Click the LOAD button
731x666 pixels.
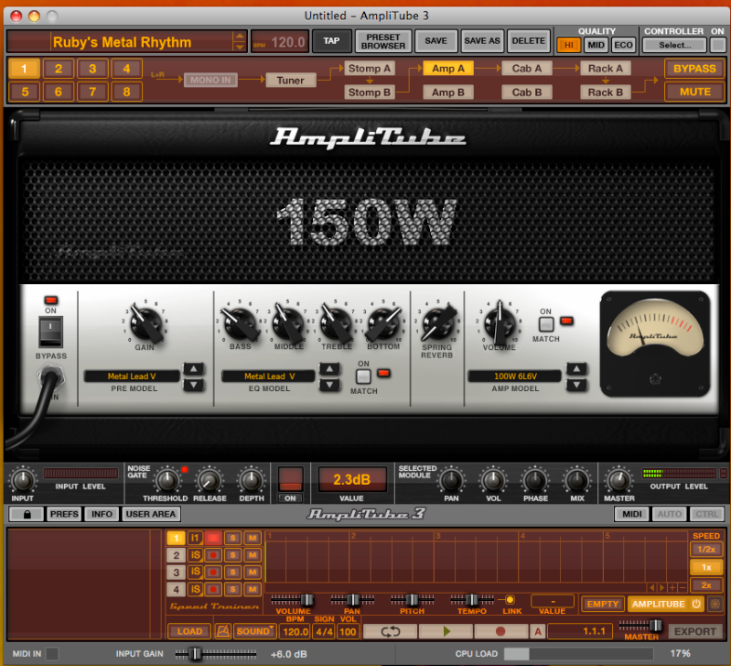189,631
